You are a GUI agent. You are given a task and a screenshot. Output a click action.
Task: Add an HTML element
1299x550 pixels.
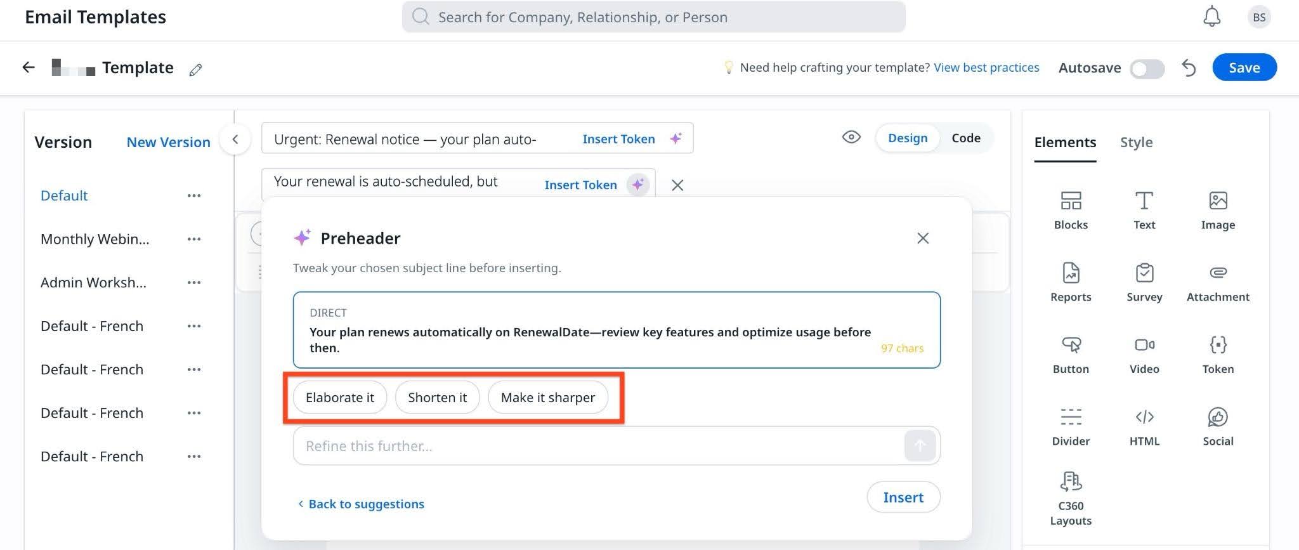[x=1144, y=427]
